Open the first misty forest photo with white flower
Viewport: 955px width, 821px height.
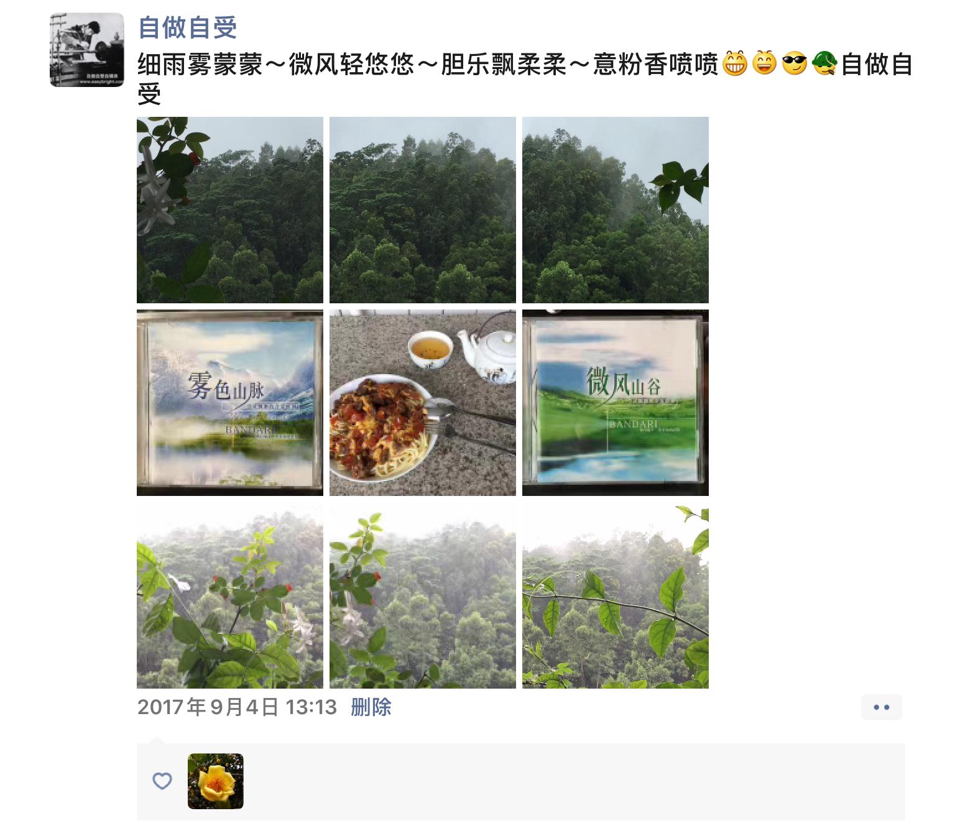230,210
